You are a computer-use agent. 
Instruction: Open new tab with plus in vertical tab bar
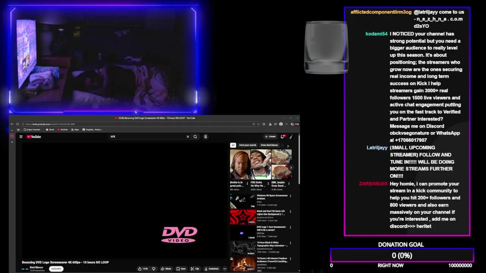[x=12, y=142]
